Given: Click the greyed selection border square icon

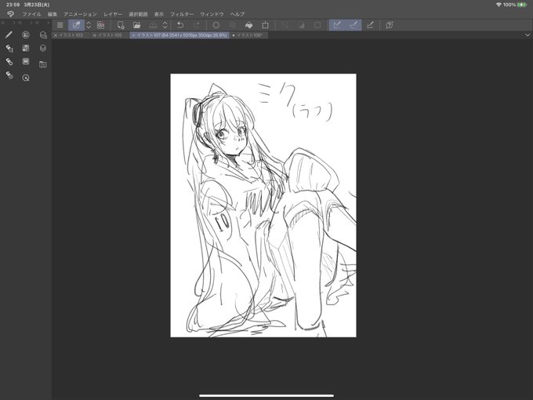Looking at the screenshot, I should (317, 25).
